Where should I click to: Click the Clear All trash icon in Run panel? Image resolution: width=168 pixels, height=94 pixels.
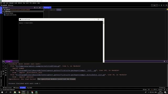(6, 75)
